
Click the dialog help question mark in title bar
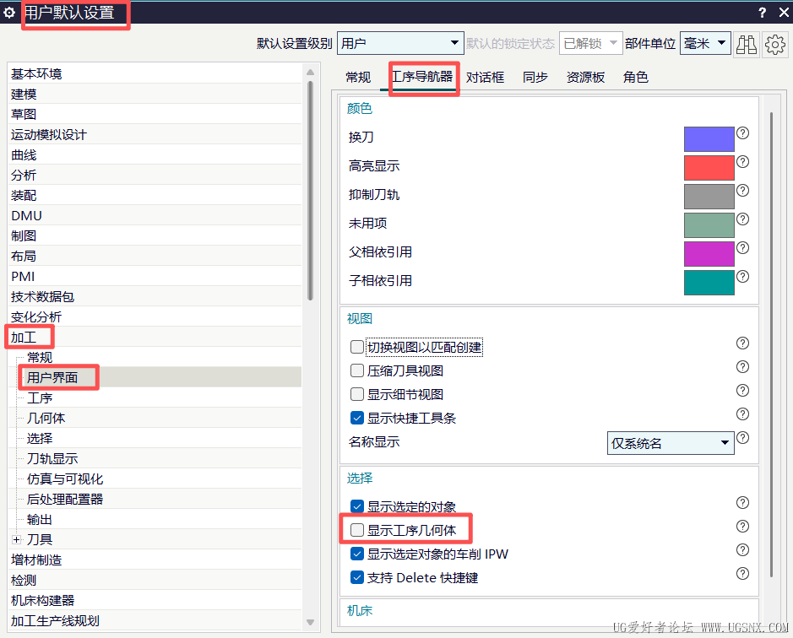tap(762, 13)
